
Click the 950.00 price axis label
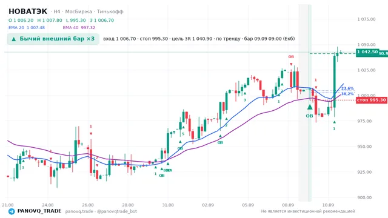(364, 147)
